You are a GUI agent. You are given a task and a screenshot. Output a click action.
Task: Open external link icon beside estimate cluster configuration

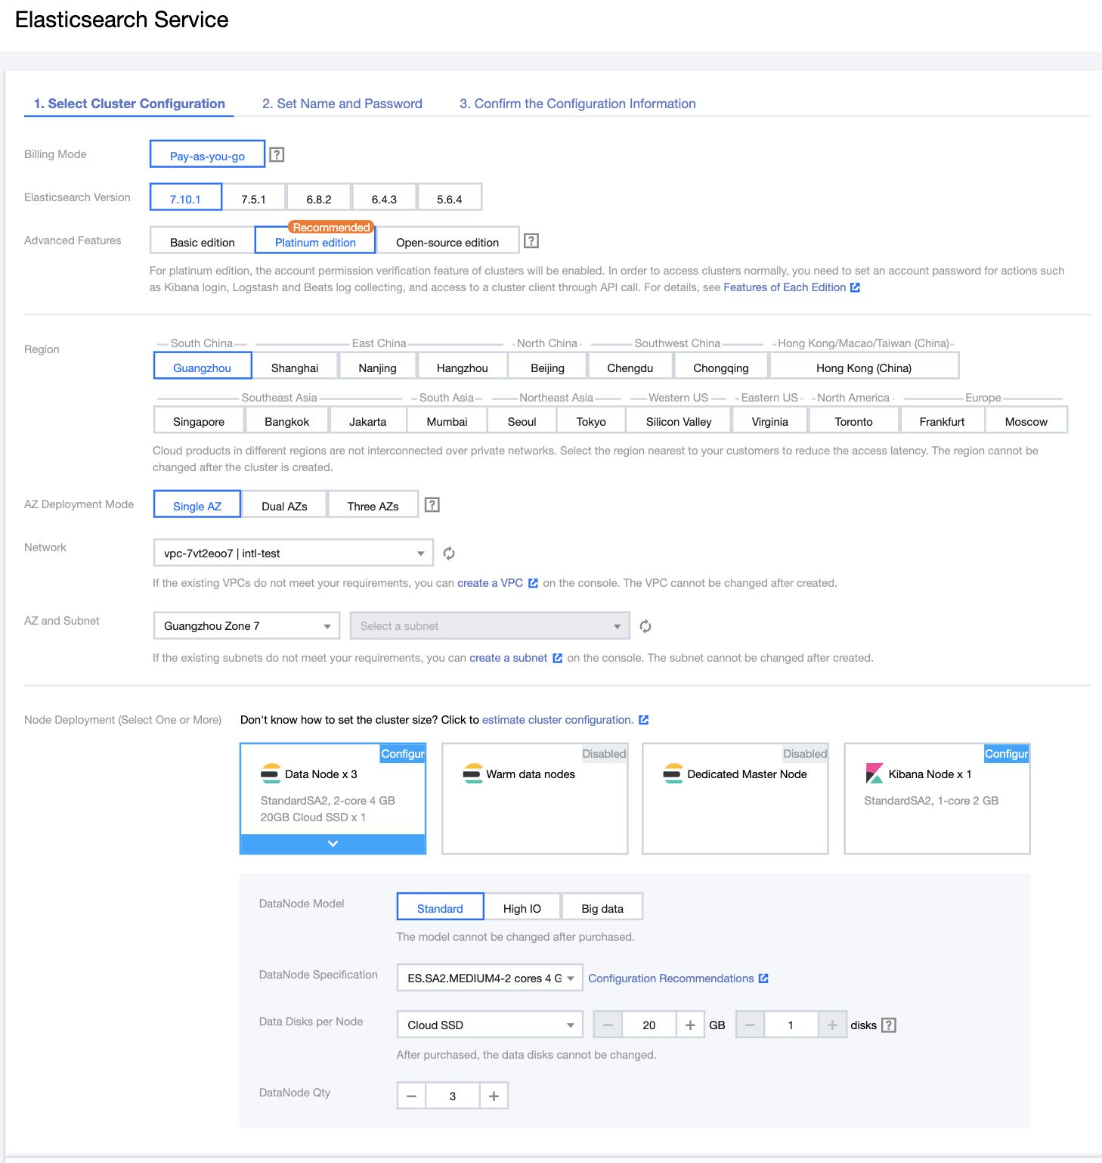click(644, 720)
